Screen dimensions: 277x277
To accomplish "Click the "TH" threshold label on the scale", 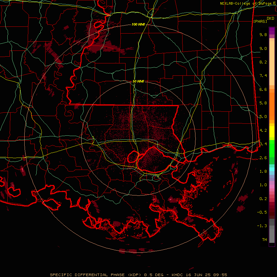I will click(264, 240).
